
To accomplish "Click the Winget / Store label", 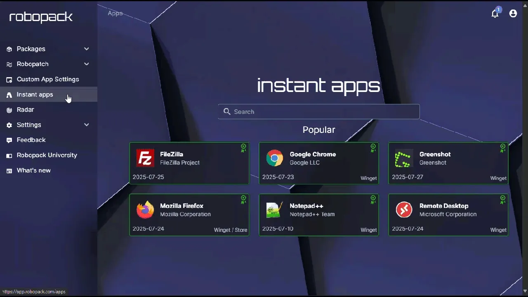I will click(231, 230).
